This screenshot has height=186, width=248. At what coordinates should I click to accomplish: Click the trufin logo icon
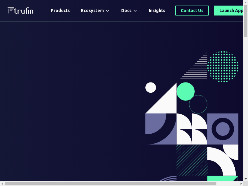click(11, 11)
